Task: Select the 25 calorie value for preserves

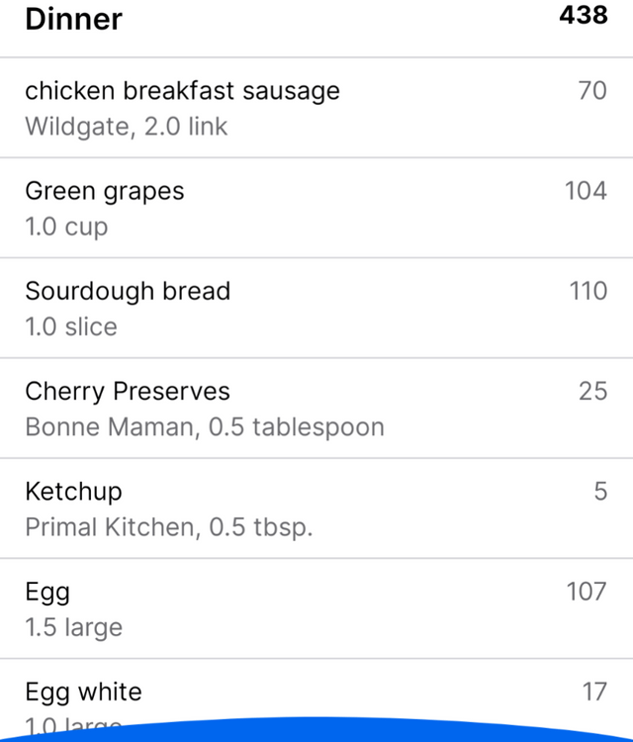Action: [x=592, y=392]
